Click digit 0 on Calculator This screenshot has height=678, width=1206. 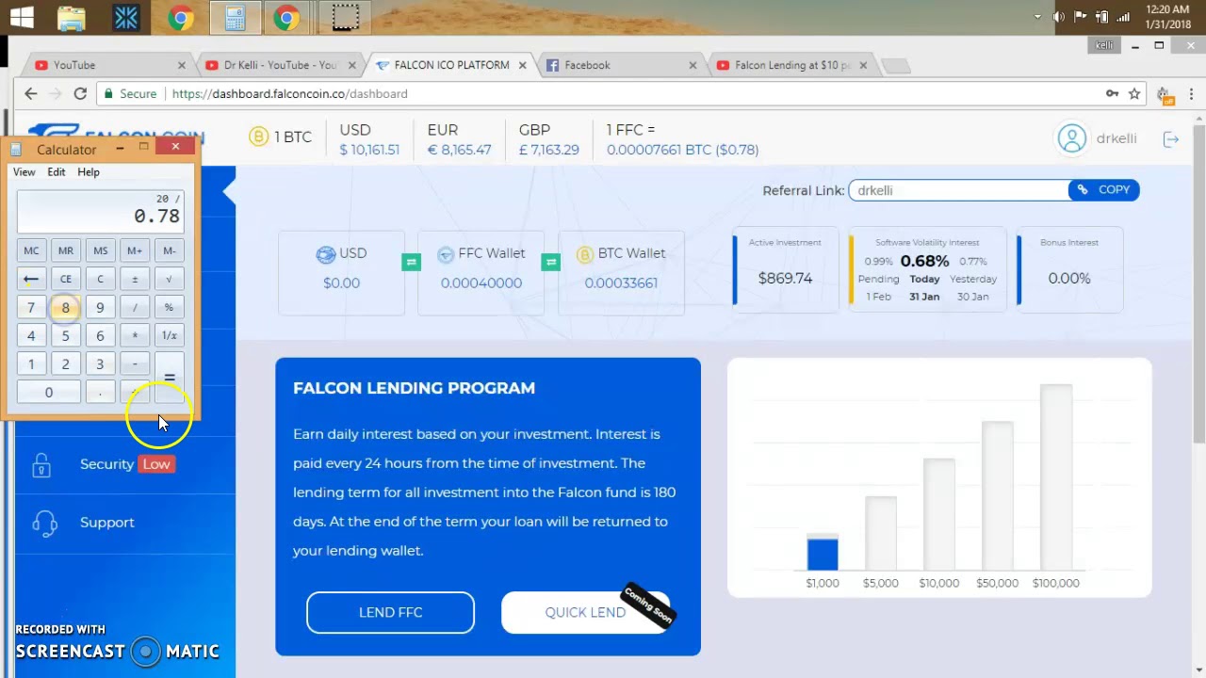[x=49, y=392]
